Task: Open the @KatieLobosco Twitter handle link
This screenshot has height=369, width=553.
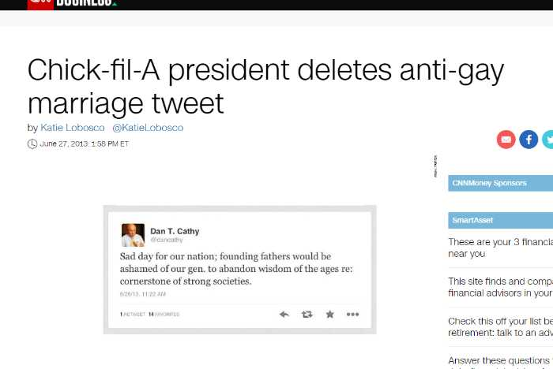Action: point(148,128)
